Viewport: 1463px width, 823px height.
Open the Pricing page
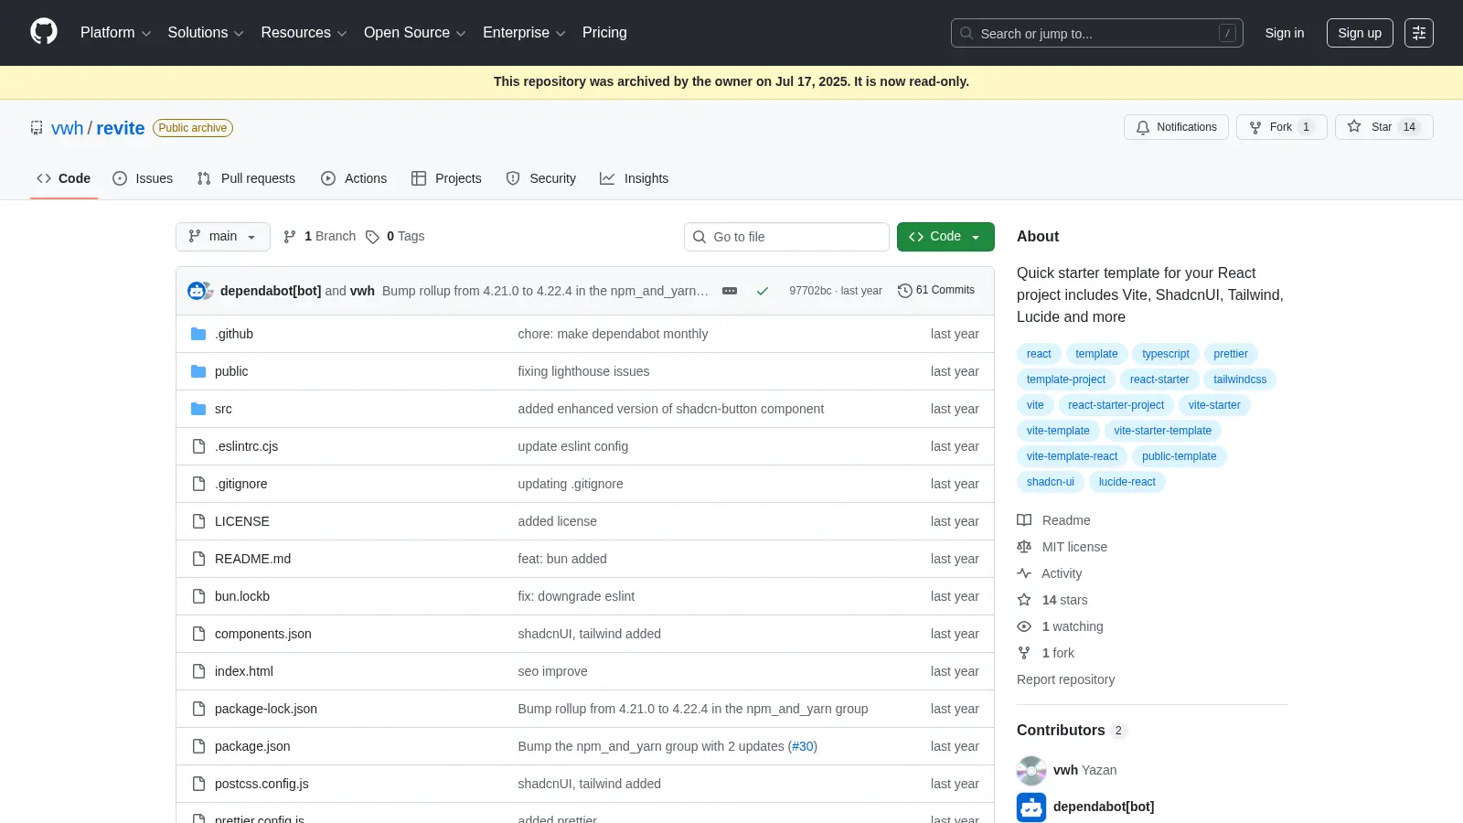[x=604, y=33]
